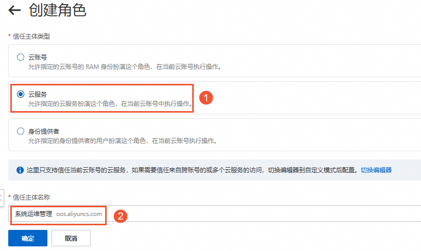Click the 系统运维管理 selected service text
Viewport: 421px width, 251px height.
33,214
